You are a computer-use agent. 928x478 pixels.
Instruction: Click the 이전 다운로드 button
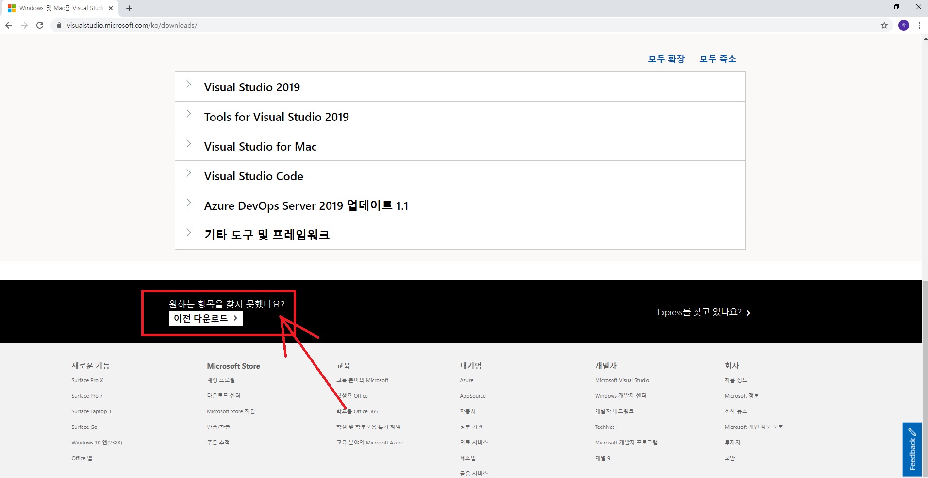click(x=206, y=318)
